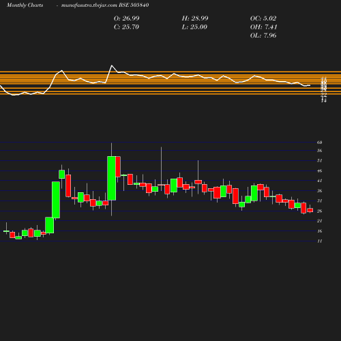Viewport: 341px width, 341px height.
Task: Select the open value "O: 26.99"
Action: click(x=126, y=18)
